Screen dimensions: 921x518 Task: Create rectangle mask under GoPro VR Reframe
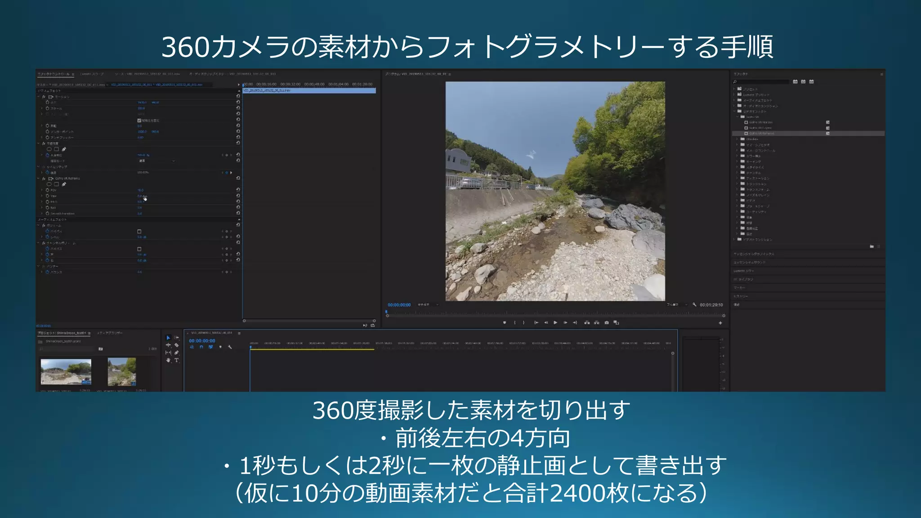tap(56, 184)
